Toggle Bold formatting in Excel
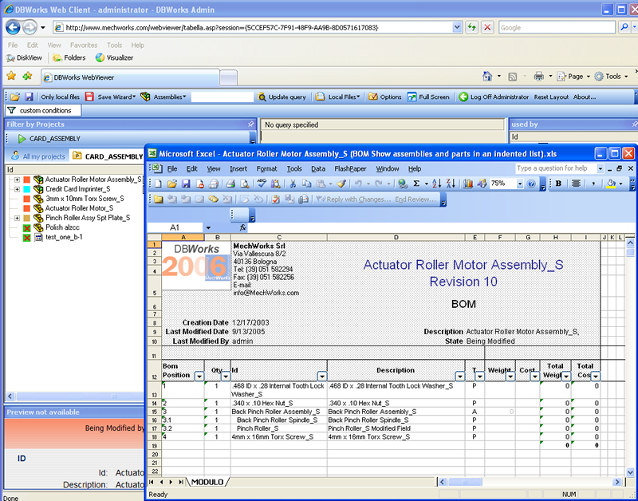This screenshot has height=501, width=638. point(558,183)
